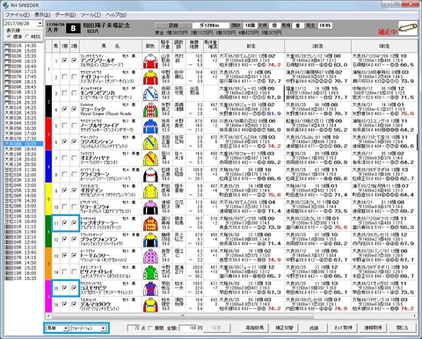Click the horse illustration icon at top right
This screenshot has width=422, height=339.
tap(408, 29)
